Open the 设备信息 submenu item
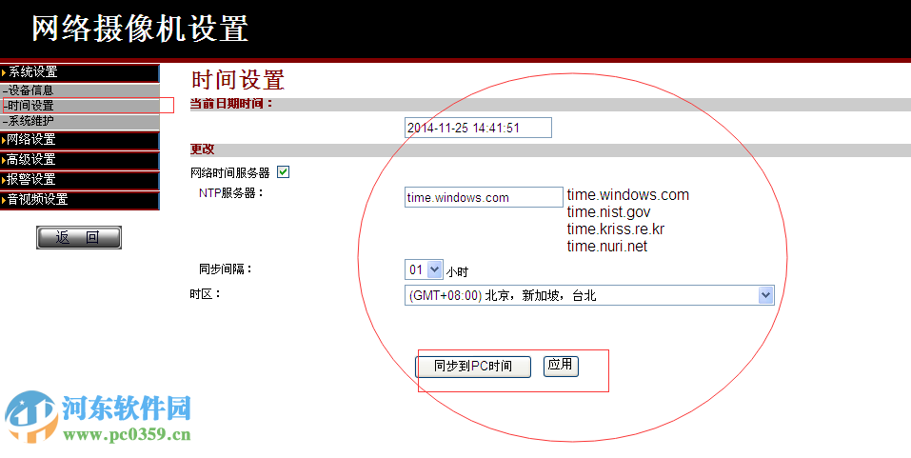 pos(80,90)
